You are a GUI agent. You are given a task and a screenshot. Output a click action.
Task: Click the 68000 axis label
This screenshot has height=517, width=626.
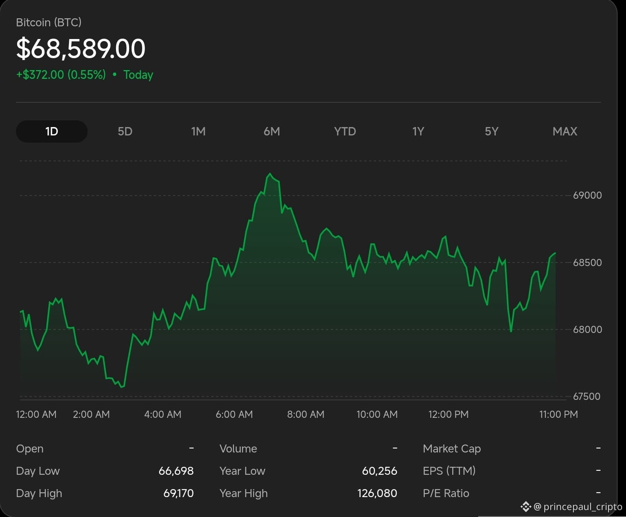[x=587, y=329]
